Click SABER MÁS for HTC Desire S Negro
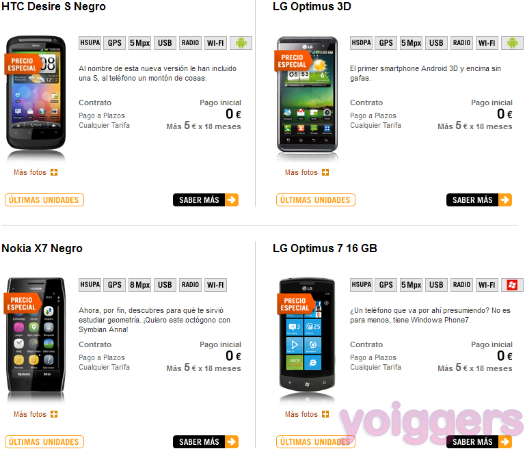The height and width of the screenshot is (451, 525). tap(206, 200)
